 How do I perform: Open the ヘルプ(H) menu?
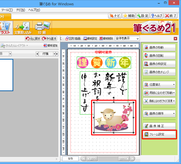[x=34, y=10]
